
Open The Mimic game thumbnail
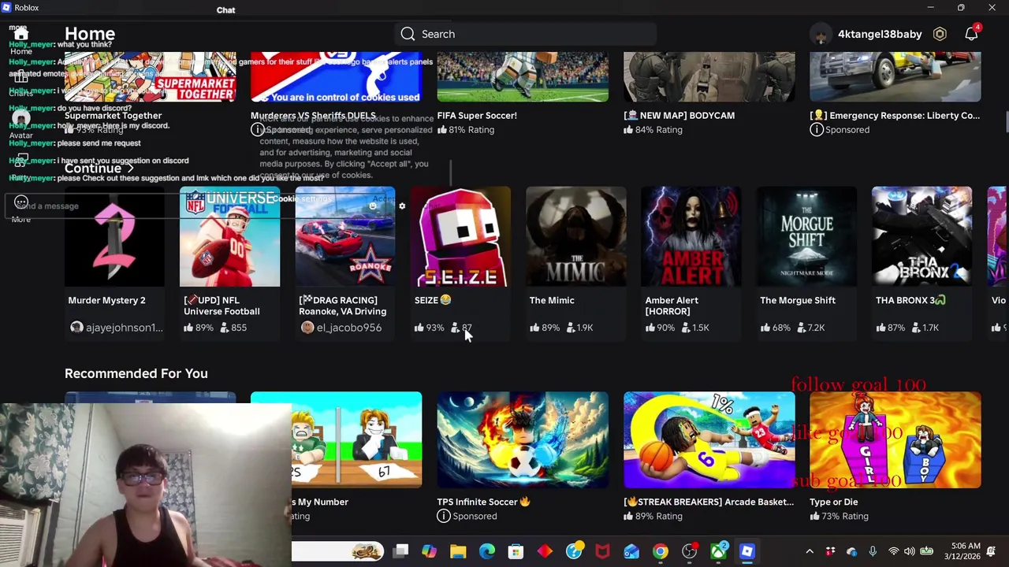click(575, 237)
